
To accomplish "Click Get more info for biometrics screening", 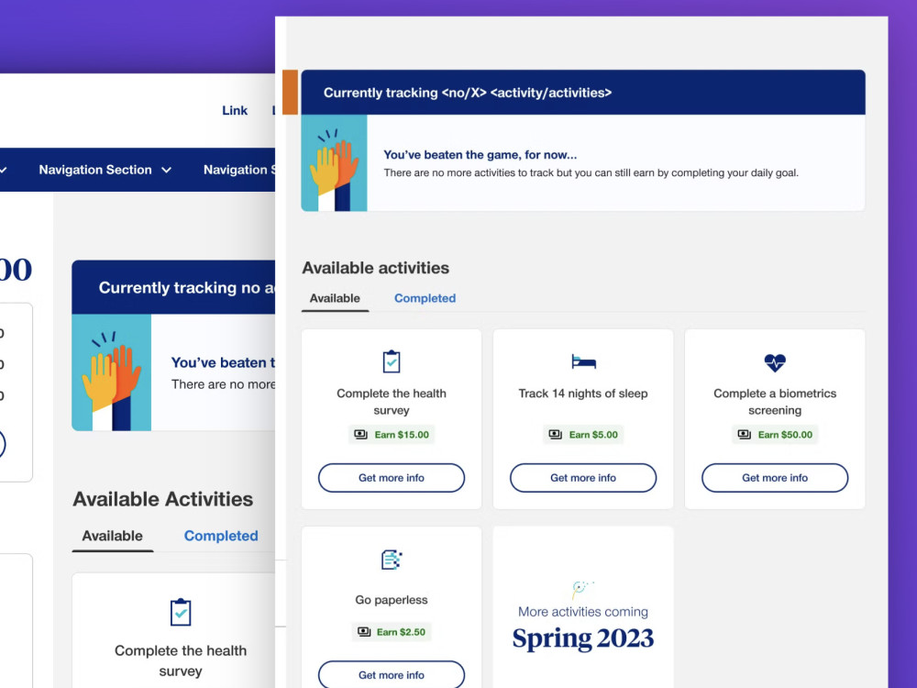I will [775, 478].
